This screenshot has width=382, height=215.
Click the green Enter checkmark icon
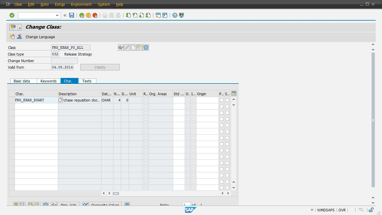coord(12,15)
